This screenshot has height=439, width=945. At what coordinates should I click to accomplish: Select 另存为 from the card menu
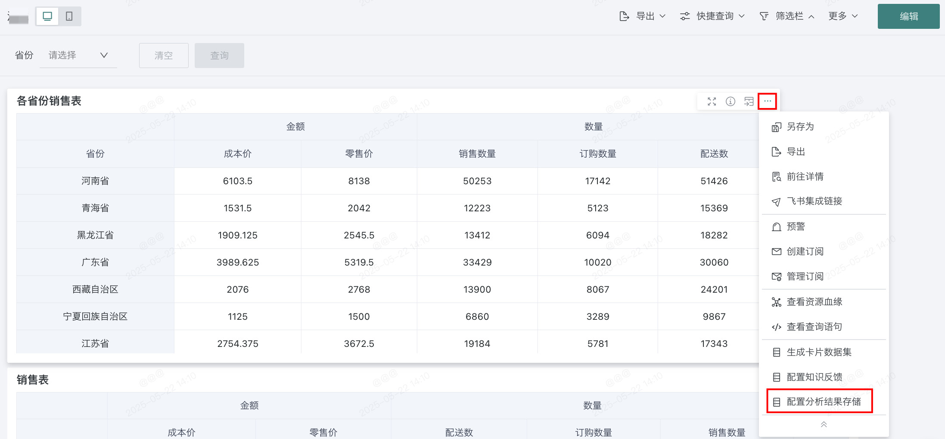[824, 127]
